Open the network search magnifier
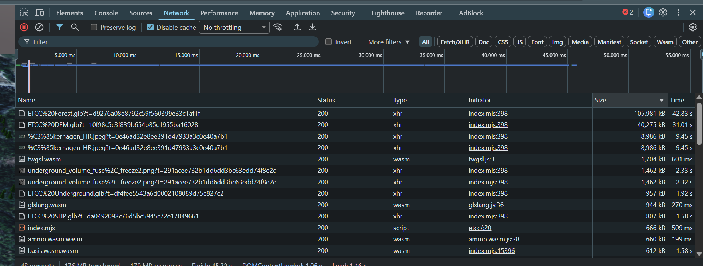 75,27
